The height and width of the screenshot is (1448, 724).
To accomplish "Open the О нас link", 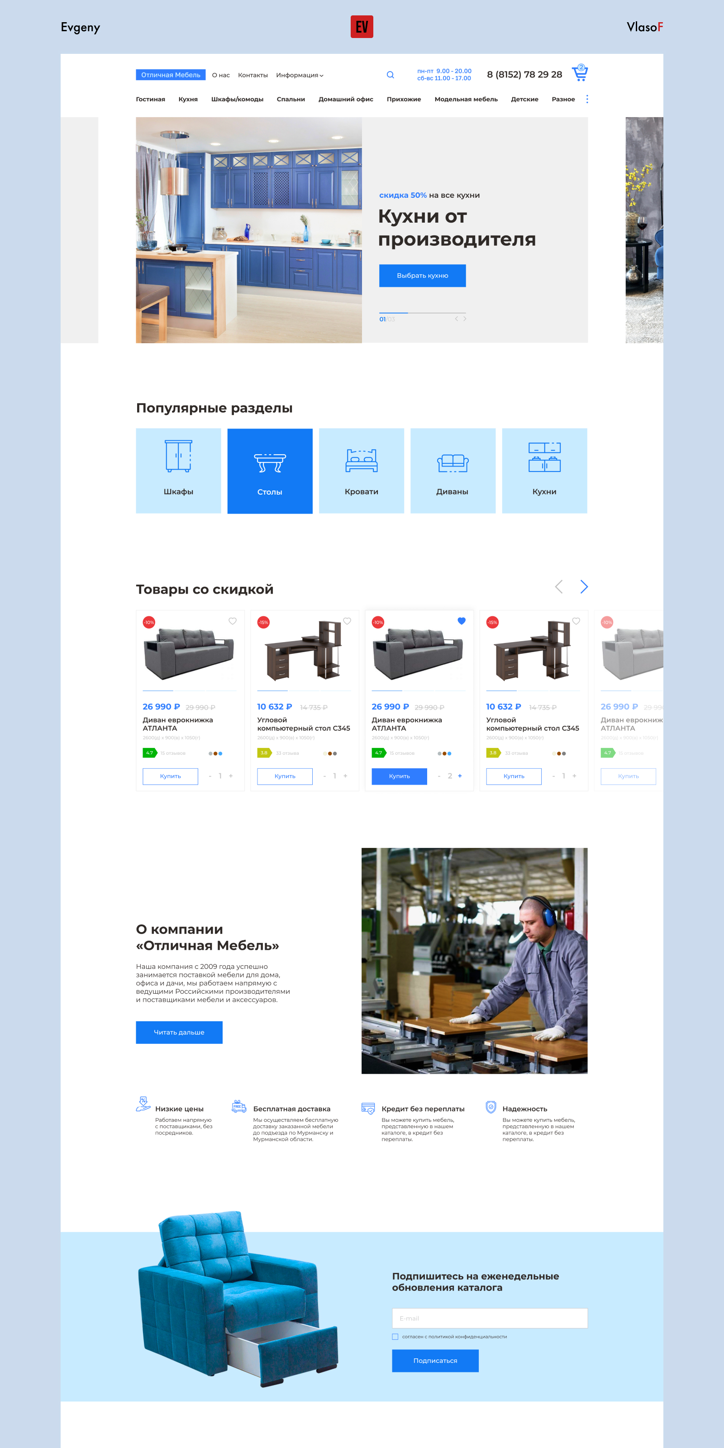I will click(x=221, y=75).
